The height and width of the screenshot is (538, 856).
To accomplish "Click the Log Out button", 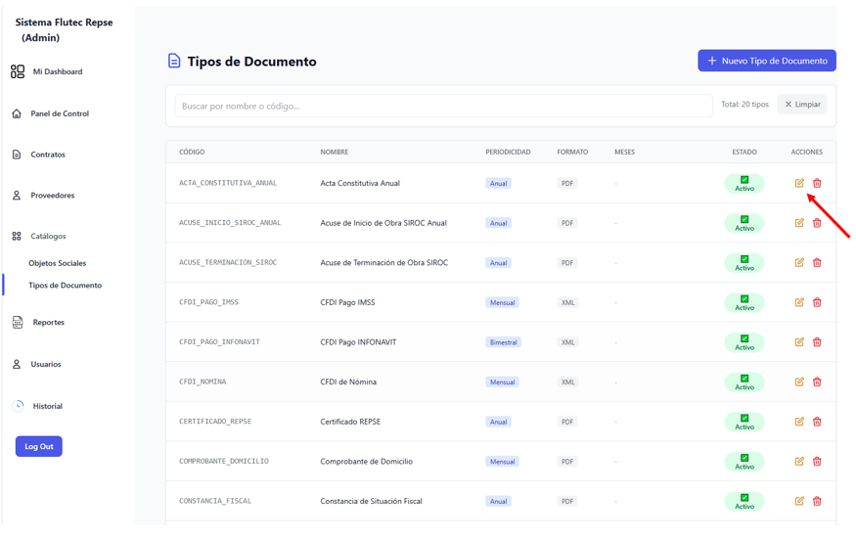I will pyautogui.click(x=39, y=446).
